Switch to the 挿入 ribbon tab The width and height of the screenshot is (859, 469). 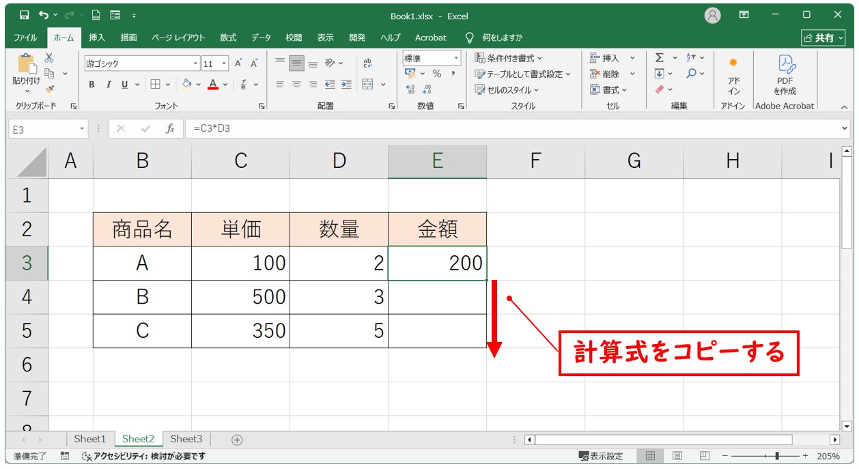tap(96, 38)
